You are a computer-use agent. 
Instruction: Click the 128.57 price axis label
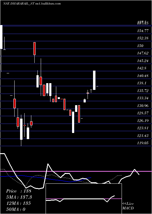pos(143,113)
